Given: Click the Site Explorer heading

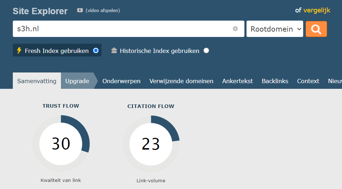Looking at the screenshot, I should (40, 11).
